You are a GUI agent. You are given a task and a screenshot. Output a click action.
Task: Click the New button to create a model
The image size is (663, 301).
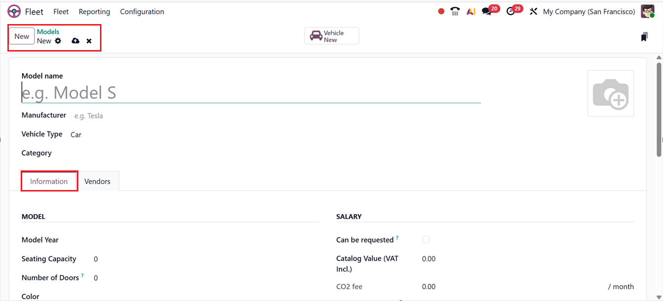click(22, 36)
